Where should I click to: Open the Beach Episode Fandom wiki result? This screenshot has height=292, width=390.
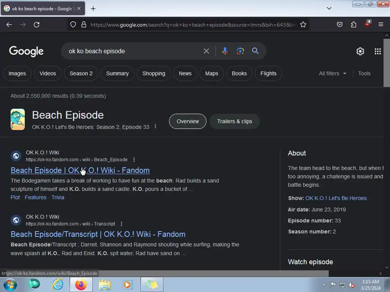coord(80,170)
